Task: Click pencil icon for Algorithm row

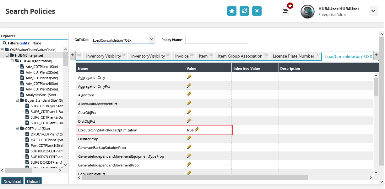Action: point(189,94)
